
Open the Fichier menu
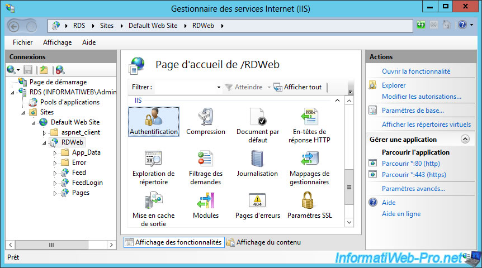pyautogui.click(x=23, y=42)
